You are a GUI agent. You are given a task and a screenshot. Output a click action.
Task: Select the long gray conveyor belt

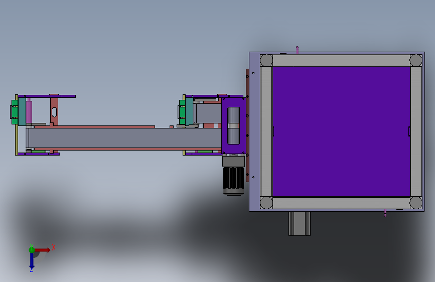tap(124, 138)
